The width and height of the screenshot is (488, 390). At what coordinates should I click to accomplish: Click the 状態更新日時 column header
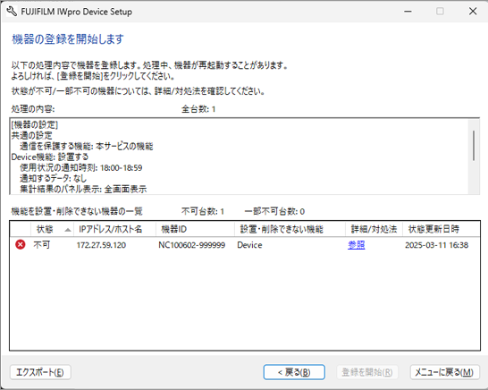pos(441,229)
